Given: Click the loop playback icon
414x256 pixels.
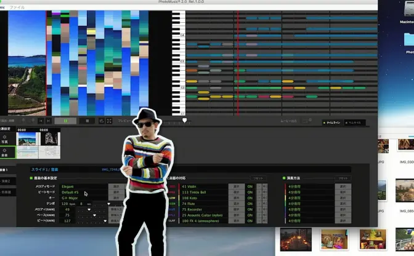Looking at the screenshot, I should tap(101, 121).
